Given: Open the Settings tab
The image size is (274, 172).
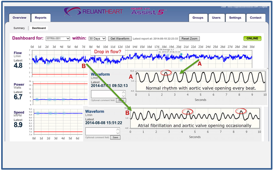Looking at the screenshot, I should (235, 18).
